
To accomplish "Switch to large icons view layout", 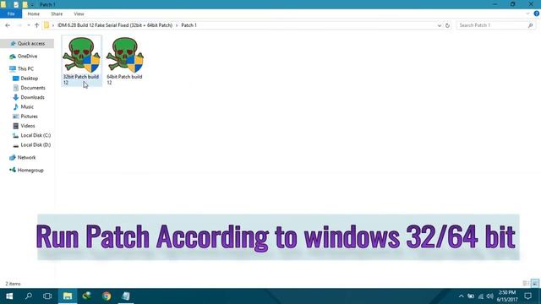I will (535, 284).
